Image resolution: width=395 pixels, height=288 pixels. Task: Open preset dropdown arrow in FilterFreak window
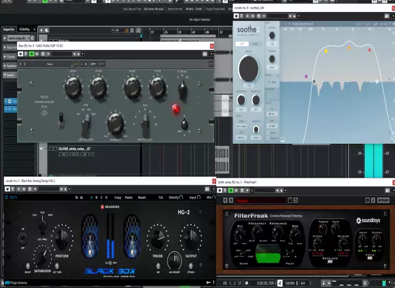285,190
